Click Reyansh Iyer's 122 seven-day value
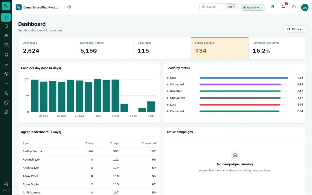The width and height of the screenshot is (312, 195). coord(116,160)
